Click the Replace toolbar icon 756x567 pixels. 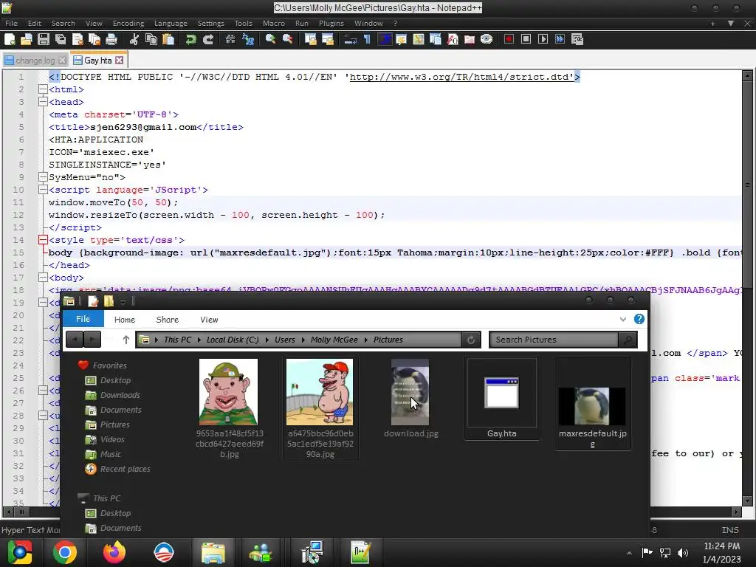[x=248, y=40]
